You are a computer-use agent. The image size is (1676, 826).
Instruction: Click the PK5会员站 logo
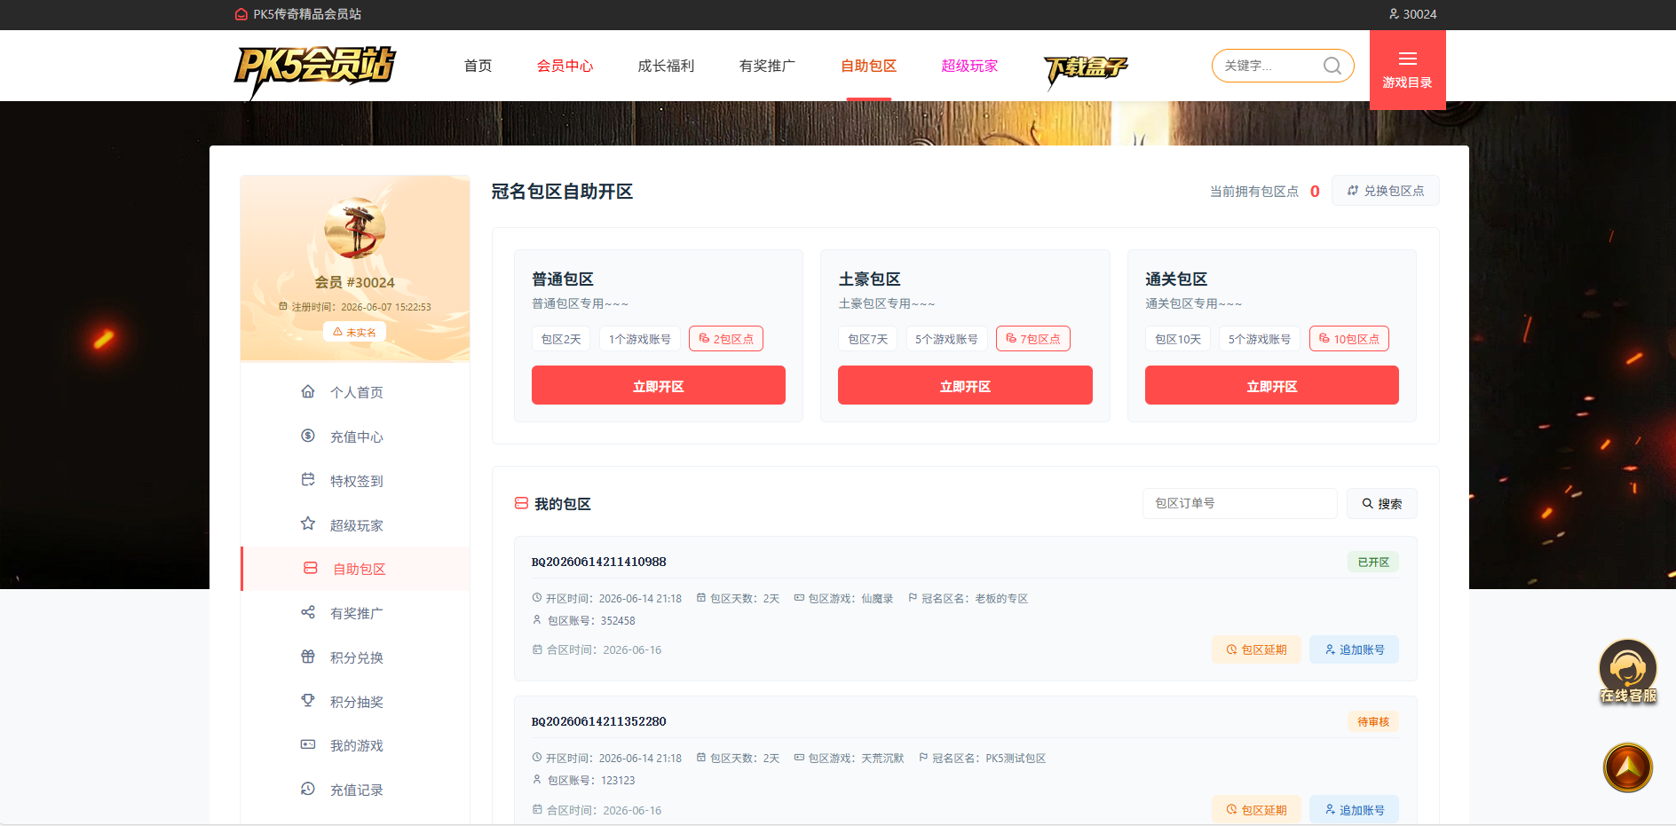pyautogui.click(x=314, y=71)
